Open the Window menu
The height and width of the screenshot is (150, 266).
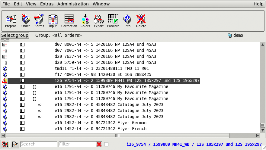(101, 4)
